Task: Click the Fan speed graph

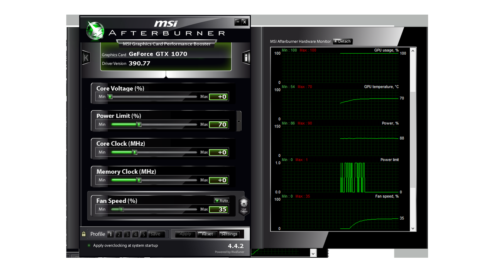Action: [340, 214]
